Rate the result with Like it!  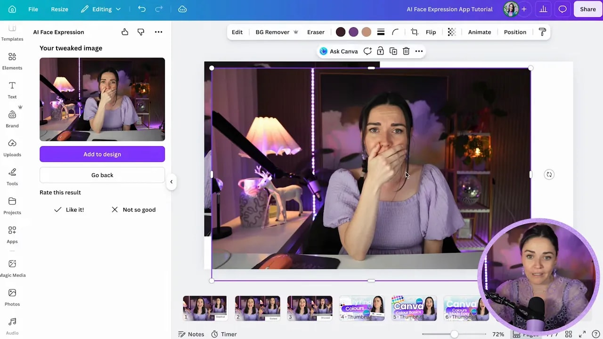pos(69,210)
